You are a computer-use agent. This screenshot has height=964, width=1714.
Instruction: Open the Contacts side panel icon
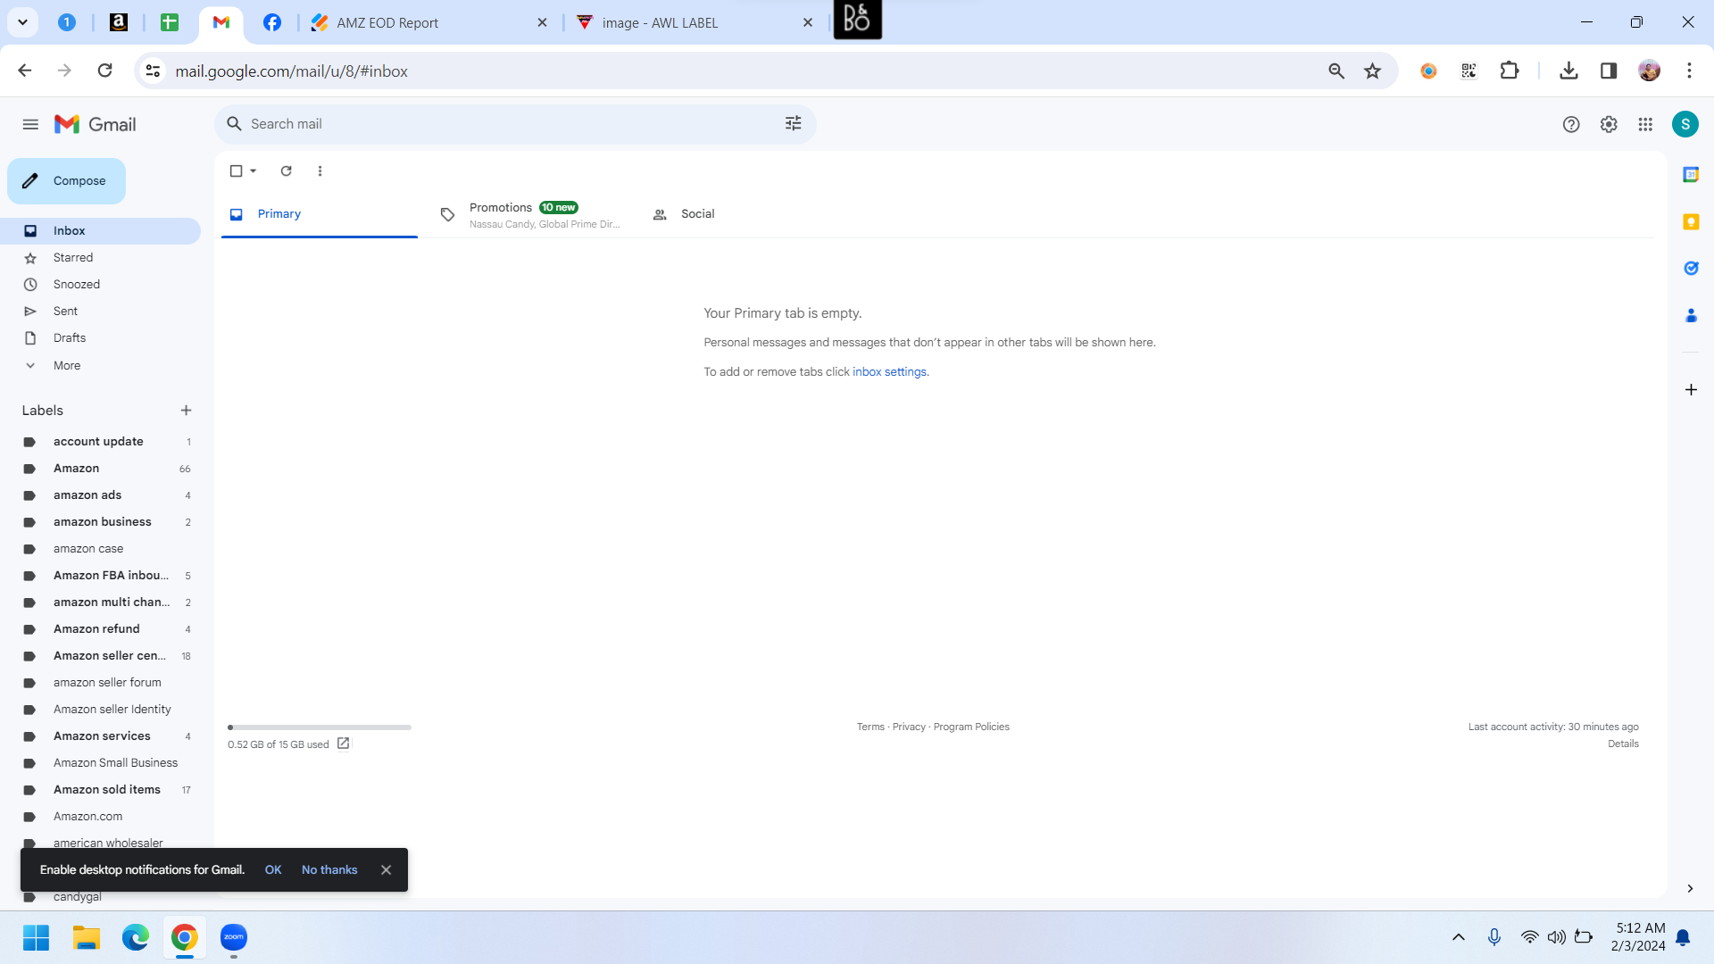tap(1691, 316)
